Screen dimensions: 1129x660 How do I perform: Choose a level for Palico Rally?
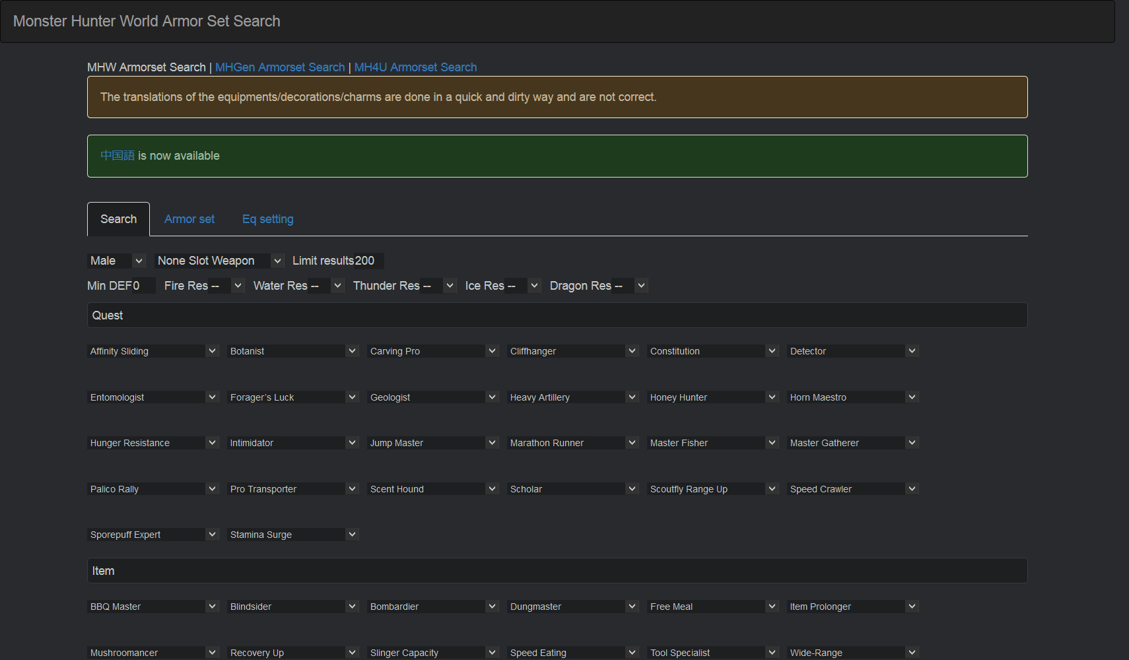(153, 489)
